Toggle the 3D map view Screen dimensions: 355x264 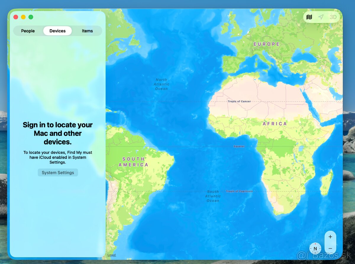pos(333,17)
